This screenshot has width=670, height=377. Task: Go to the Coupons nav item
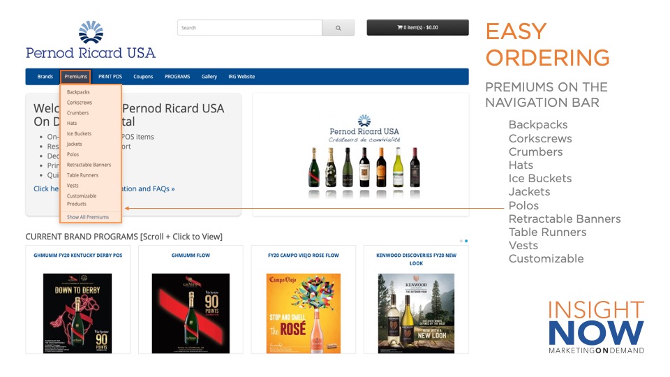pyautogui.click(x=143, y=77)
